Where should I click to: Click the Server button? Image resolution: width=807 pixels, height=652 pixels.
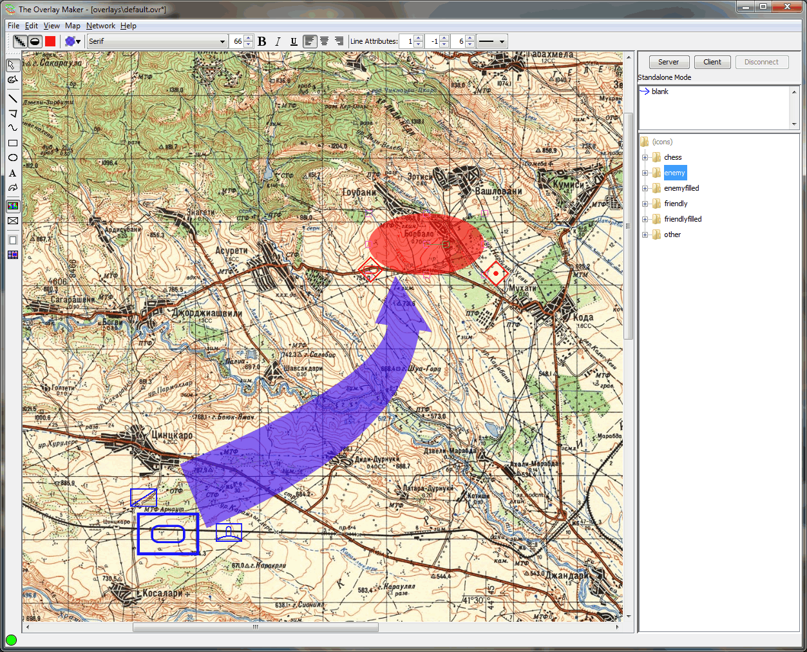click(x=669, y=62)
